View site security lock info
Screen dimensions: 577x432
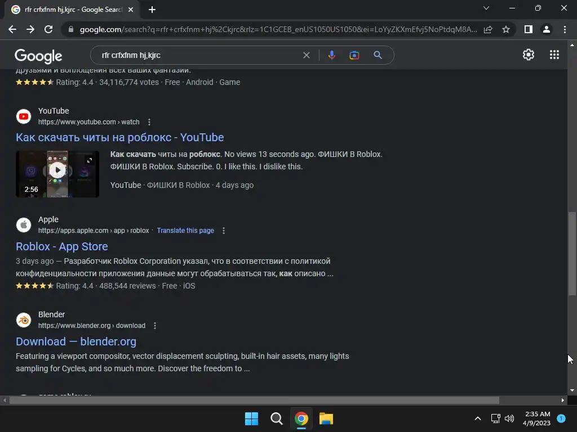point(71,29)
